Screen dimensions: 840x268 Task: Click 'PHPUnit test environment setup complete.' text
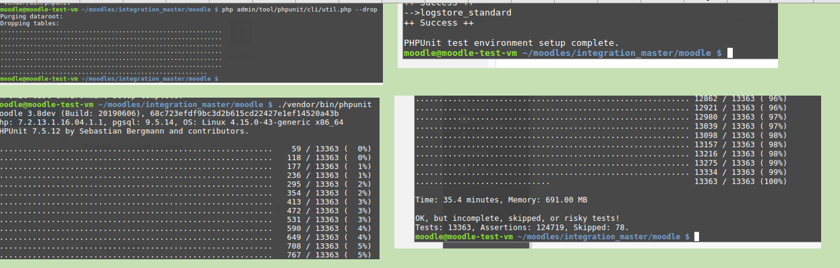pos(510,42)
